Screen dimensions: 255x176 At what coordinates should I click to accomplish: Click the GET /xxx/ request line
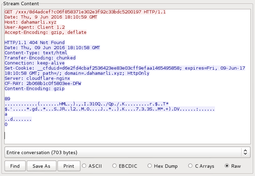click(x=85, y=12)
